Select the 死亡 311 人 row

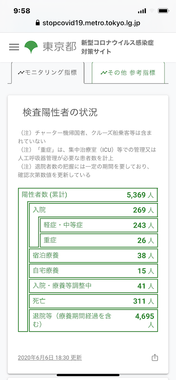[x=94, y=301]
